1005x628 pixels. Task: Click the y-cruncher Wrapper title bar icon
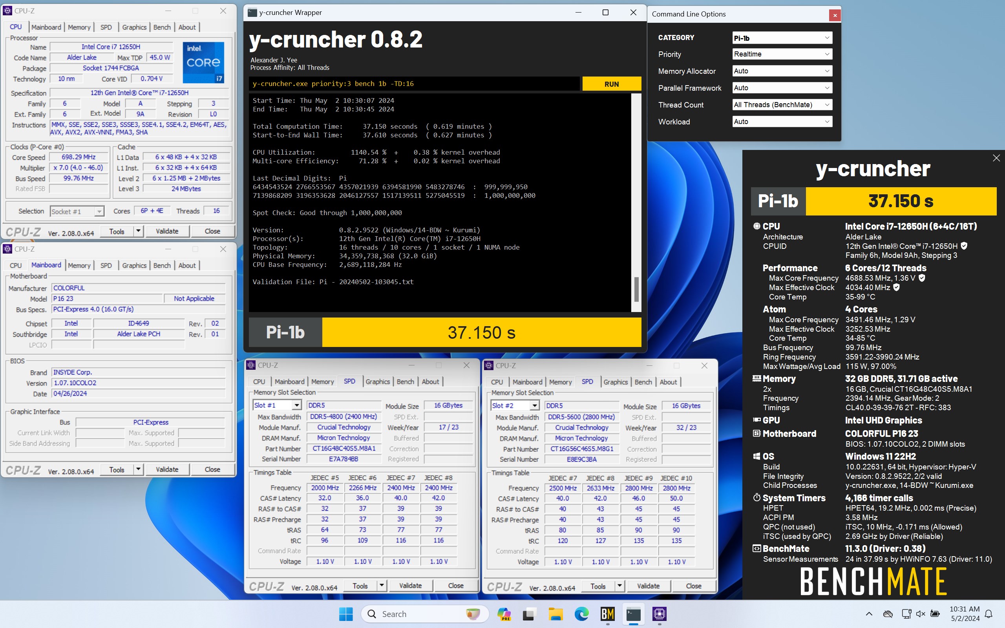252,13
